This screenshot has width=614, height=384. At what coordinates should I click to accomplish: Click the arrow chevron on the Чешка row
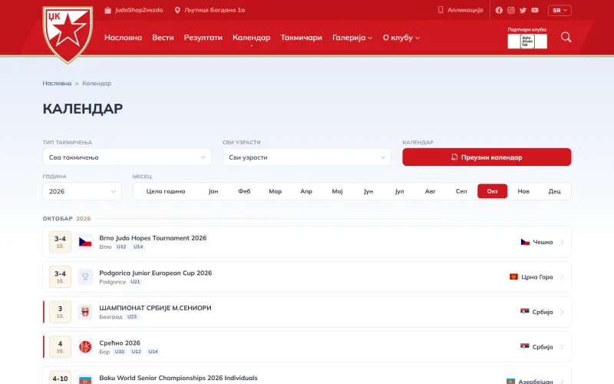[x=562, y=242]
